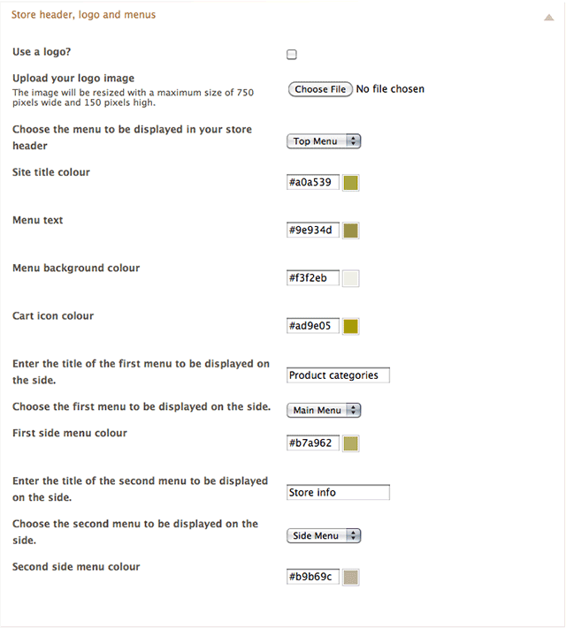Click the Store header, logo and menus heading

[x=83, y=15]
